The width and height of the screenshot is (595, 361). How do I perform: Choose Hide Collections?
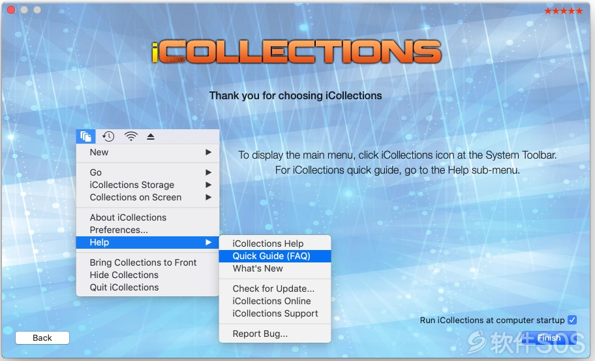(x=147, y=275)
